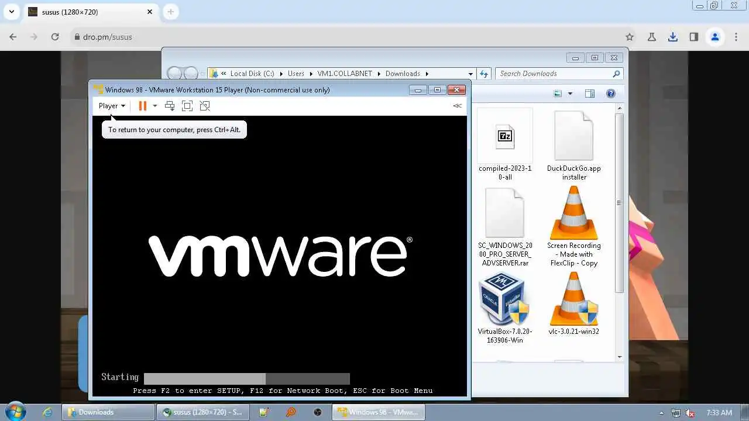
Task: Bookmark this page with the star
Action: coord(630,37)
